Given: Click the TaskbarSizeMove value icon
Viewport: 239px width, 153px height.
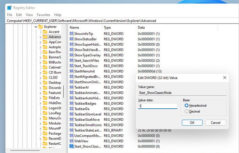Looking at the screenshot, I should pos(71,119).
